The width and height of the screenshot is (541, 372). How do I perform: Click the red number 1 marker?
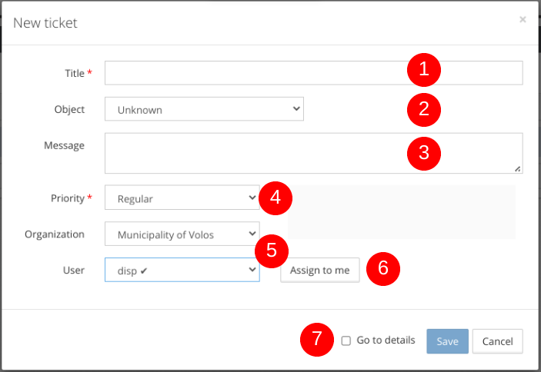[x=423, y=71]
